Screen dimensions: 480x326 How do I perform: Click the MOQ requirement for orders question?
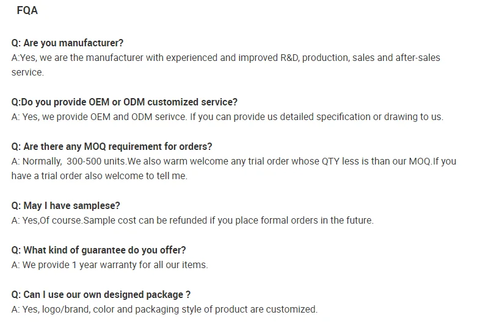(x=112, y=147)
